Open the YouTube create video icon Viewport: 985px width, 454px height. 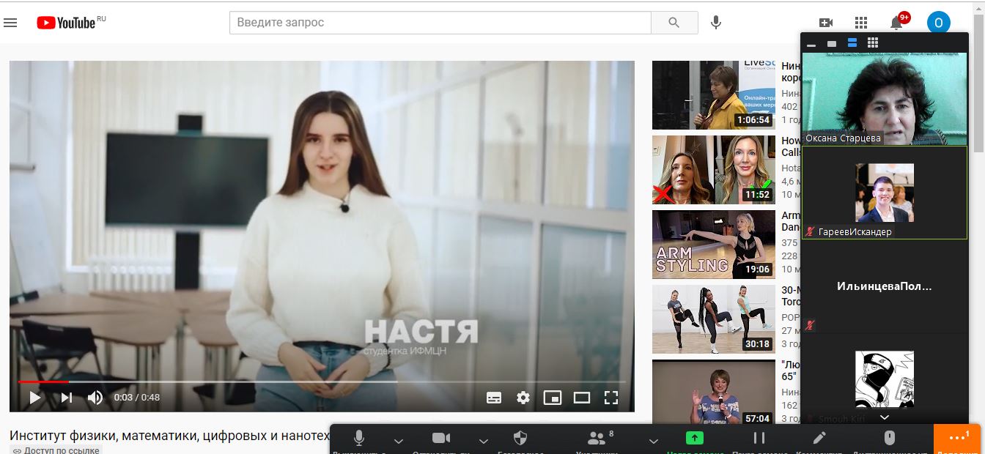[x=826, y=23]
